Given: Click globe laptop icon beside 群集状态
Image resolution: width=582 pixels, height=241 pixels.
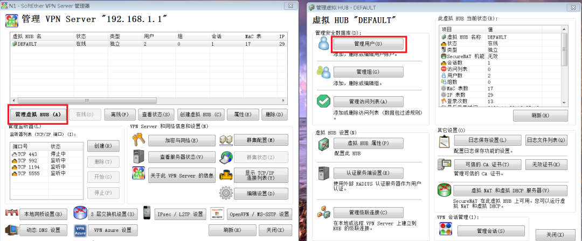Looking at the screenshot, I should point(226,157).
